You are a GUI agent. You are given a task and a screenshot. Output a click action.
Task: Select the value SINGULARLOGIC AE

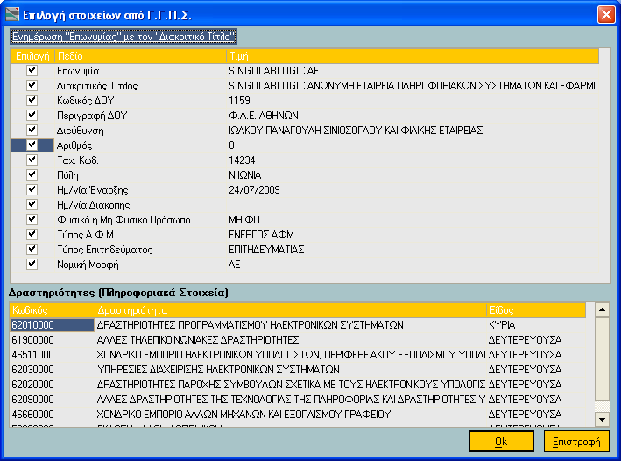click(273, 71)
